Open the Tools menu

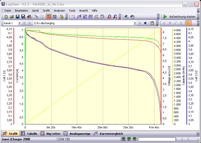(72, 11)
